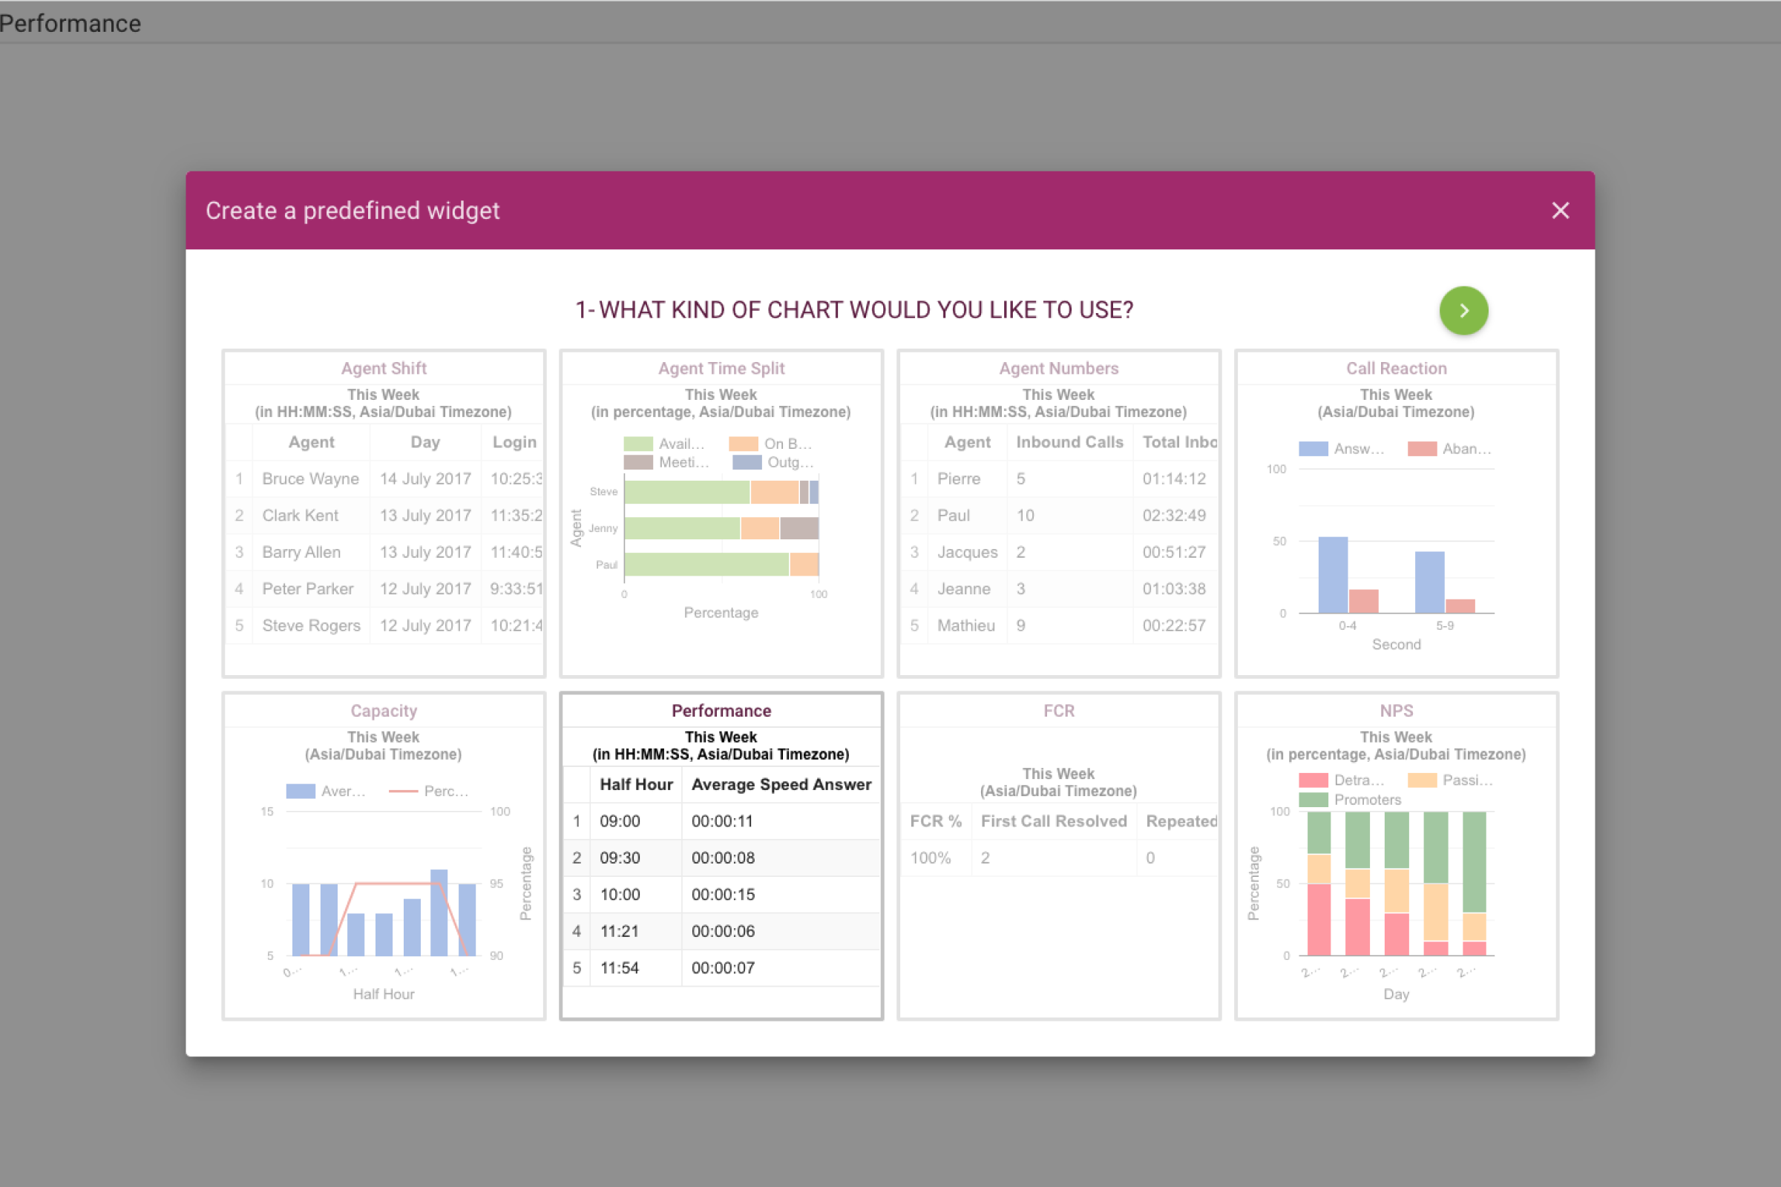Click the Promoters legend swatch in NPS

[1313, 800]
